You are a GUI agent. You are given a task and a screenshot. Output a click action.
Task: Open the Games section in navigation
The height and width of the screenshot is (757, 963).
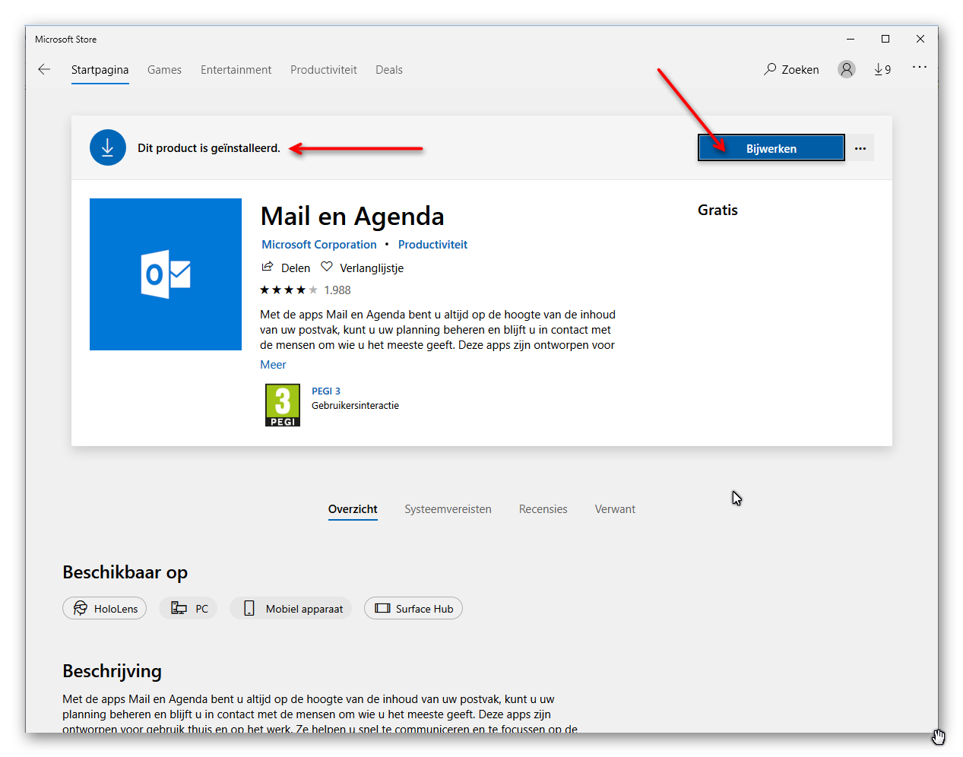coord(164,70)
